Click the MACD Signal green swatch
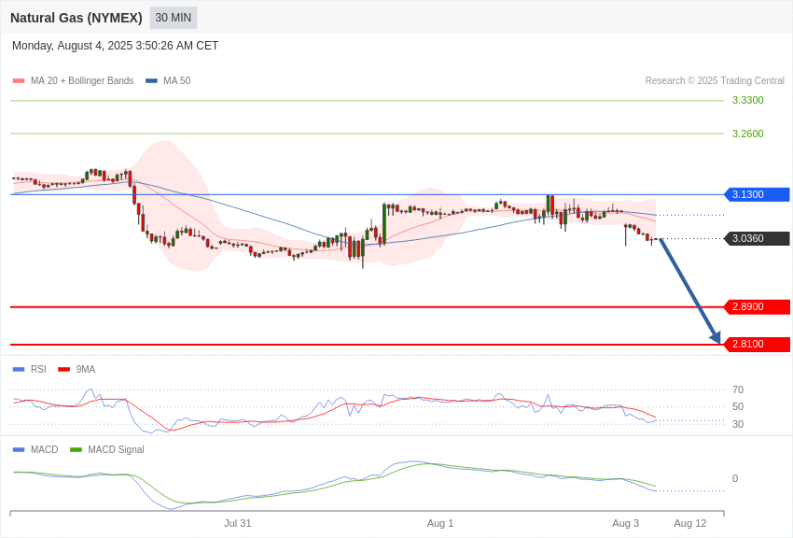Viewport: 793px width, 538px height. coord(76,449)
